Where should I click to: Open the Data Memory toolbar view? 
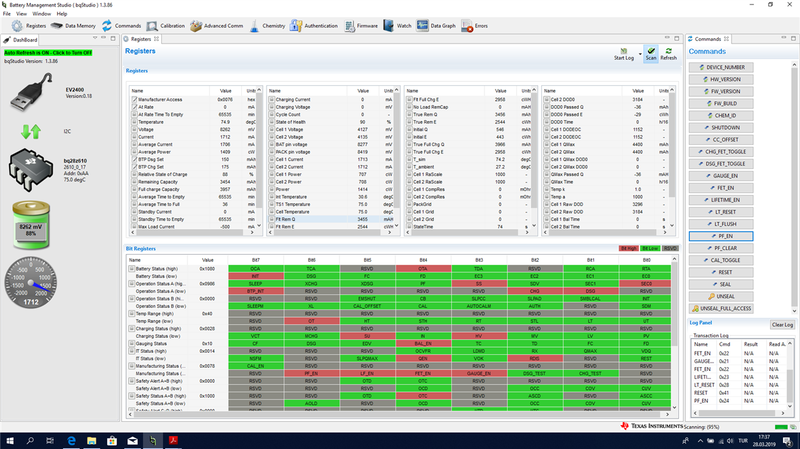[73, 26]
